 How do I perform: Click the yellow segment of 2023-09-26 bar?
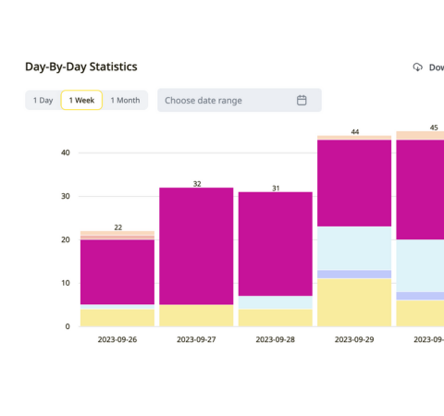(x=117, y=318)
